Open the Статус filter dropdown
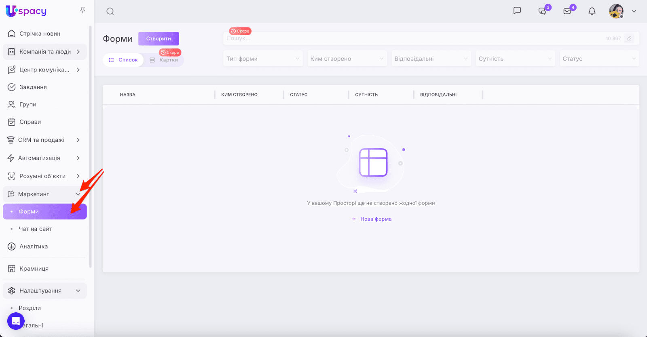 599,59
